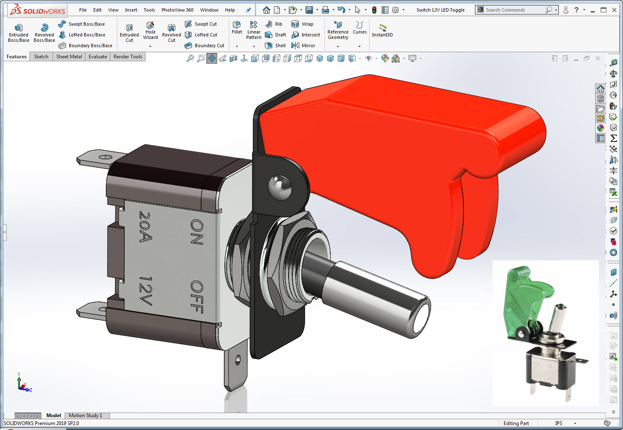Click the user login icon
The image size is (623, 430).
pyautogui.click(x=566, y=10)
